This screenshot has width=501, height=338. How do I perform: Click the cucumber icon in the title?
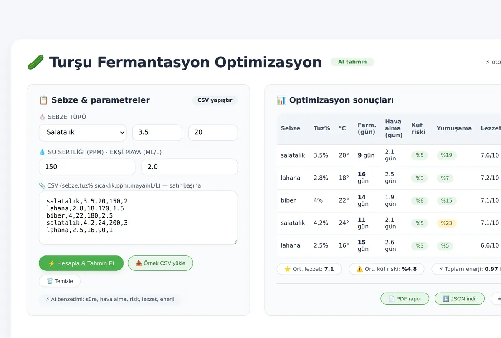point(35,63)
